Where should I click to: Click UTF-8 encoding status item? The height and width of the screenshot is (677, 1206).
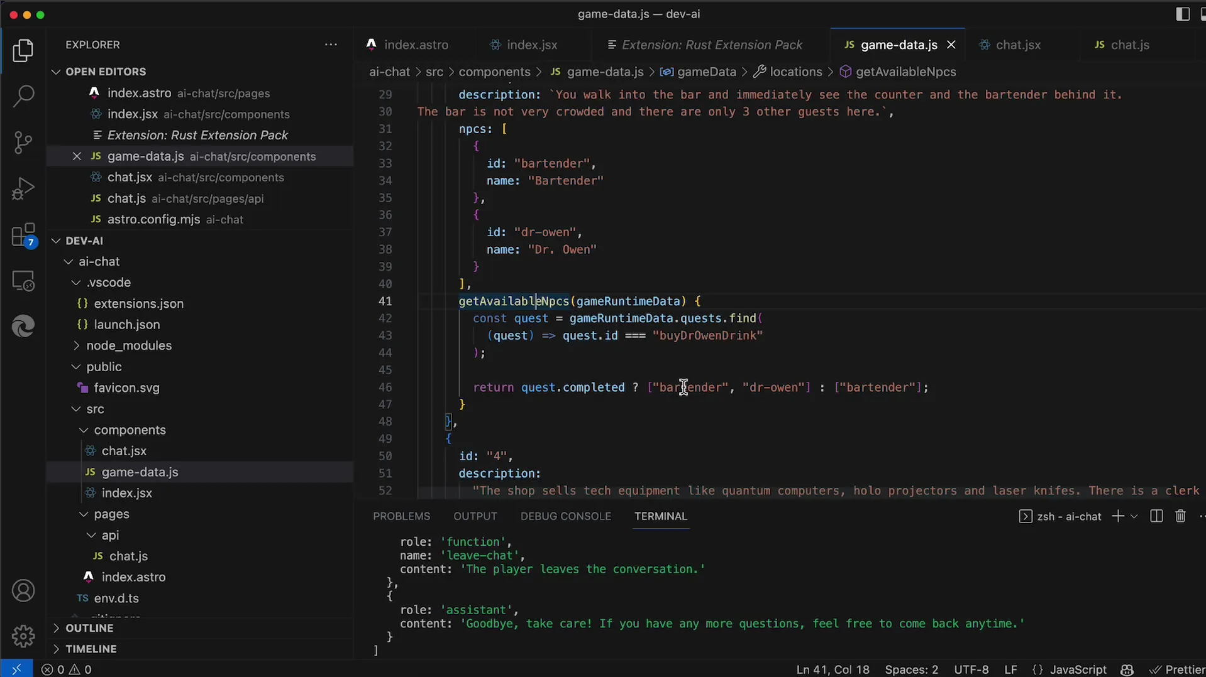971,669
